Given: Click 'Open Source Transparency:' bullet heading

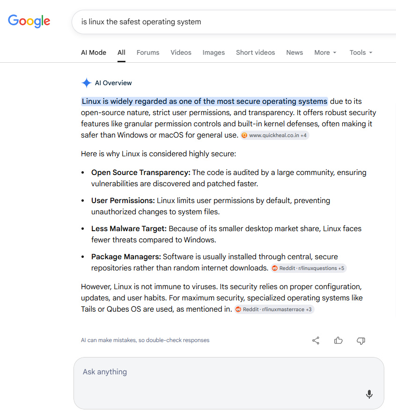Looking at the screenshot, I should coord(141,173).
